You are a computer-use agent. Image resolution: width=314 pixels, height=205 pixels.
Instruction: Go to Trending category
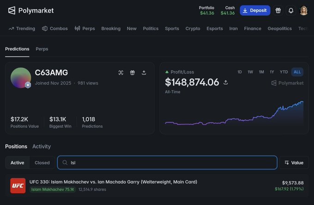tap(22, 29)
